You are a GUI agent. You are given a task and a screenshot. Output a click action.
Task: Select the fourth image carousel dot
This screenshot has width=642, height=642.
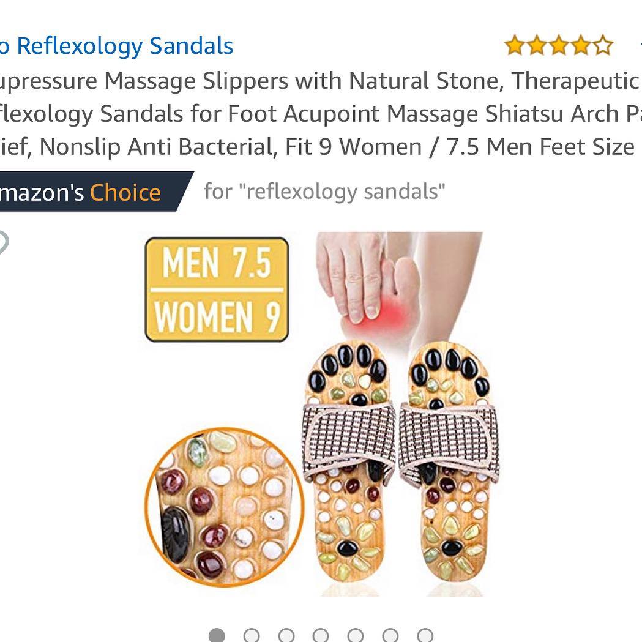click(x=321, y=635)
